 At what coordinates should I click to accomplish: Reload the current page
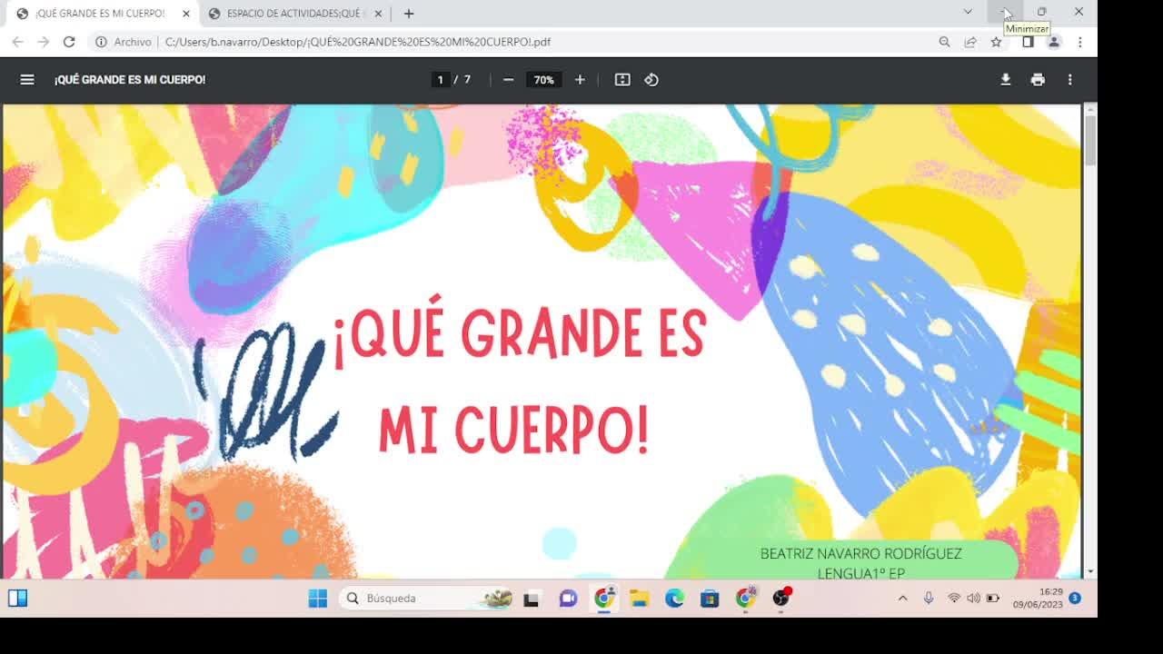(x=69, y=42)
